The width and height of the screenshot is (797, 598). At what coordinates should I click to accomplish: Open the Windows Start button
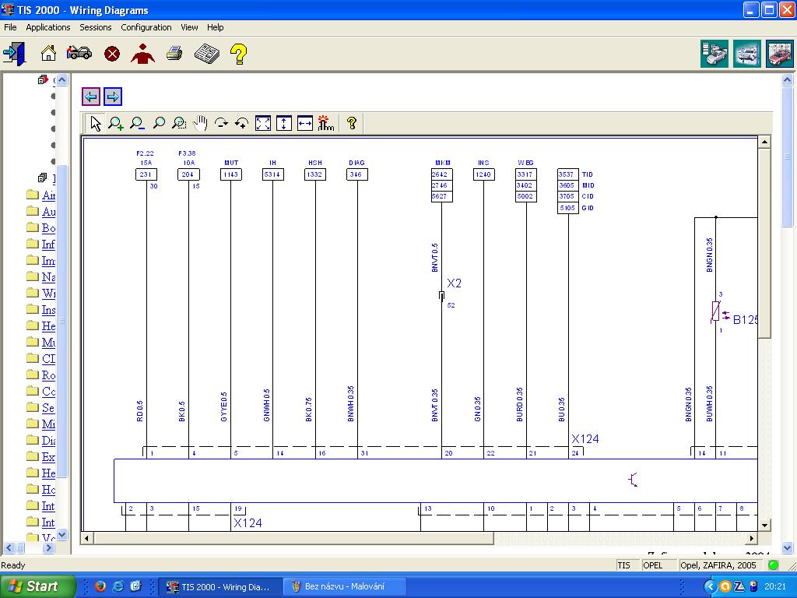click(37, 586)
